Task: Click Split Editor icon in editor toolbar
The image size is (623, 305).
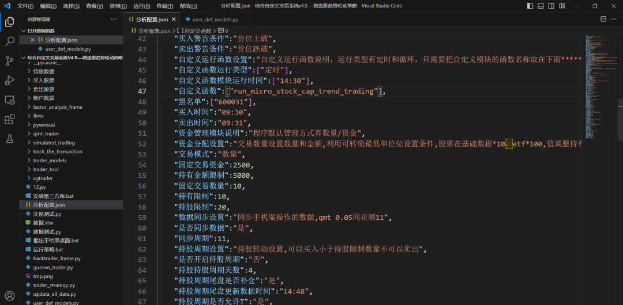Action: (603, 19)
